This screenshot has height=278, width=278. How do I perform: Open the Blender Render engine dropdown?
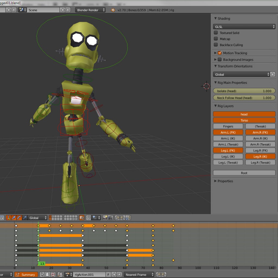tap(90, 10)
